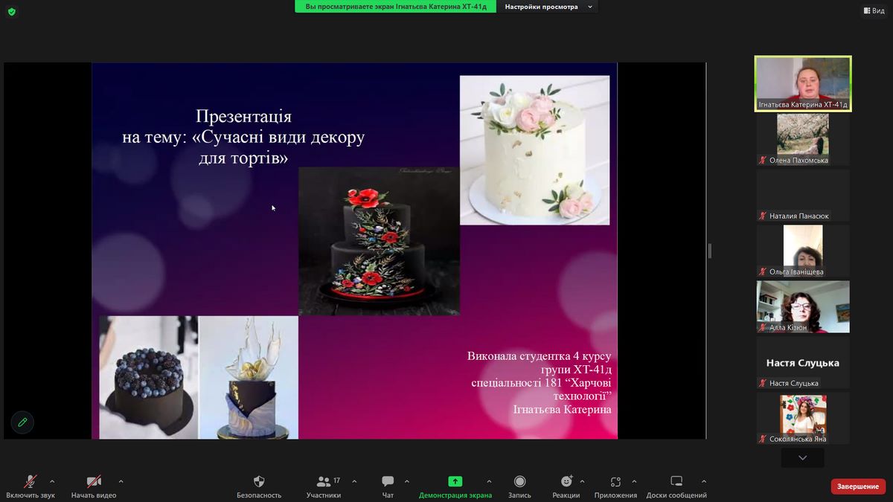Open the Вид view menu

[874, 10]
